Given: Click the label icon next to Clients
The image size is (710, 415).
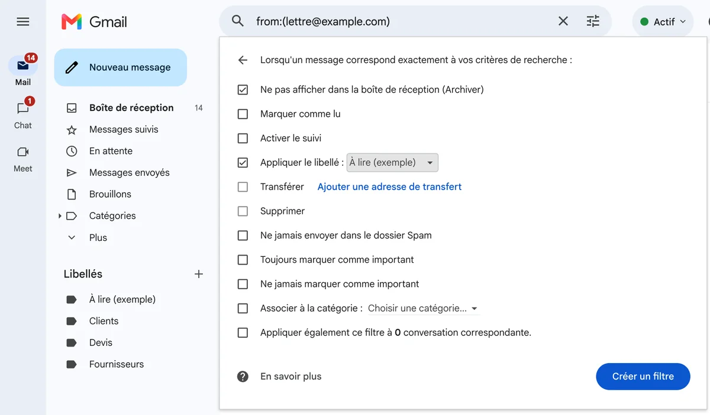Looking at the screenshot, I should [x=72, y=321].
